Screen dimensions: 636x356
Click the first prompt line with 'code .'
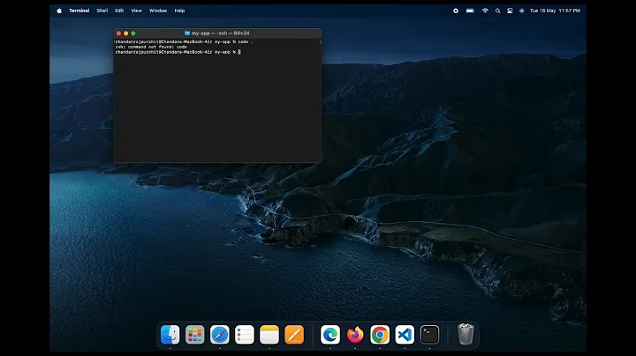click(x=184, y=41)
